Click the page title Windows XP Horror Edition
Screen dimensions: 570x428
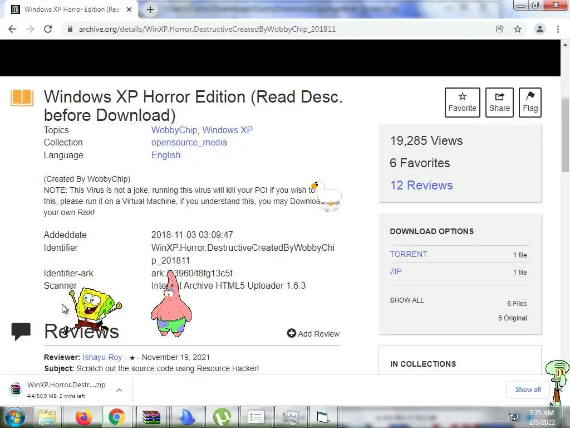[193, 106]
